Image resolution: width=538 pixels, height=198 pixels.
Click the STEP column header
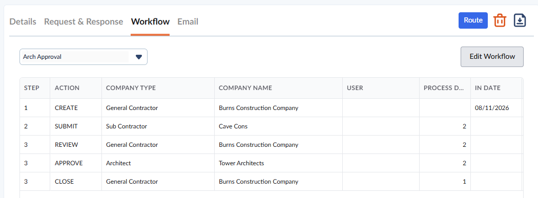pos(35,88)
